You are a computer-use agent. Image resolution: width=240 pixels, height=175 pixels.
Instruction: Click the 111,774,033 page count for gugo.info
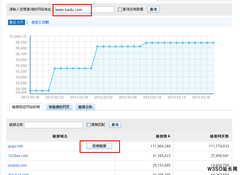(219, 146)
